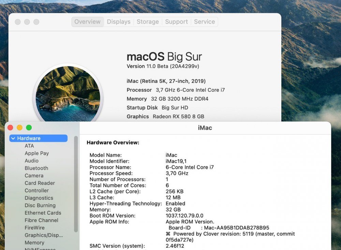Viewport: 341px width, 250px height.
Task: Click the macOS Big Sur heading
Action: click(x=164, y=57)
